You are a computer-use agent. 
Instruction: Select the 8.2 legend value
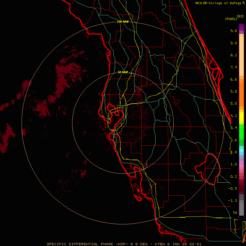click(x=234, y=55)
